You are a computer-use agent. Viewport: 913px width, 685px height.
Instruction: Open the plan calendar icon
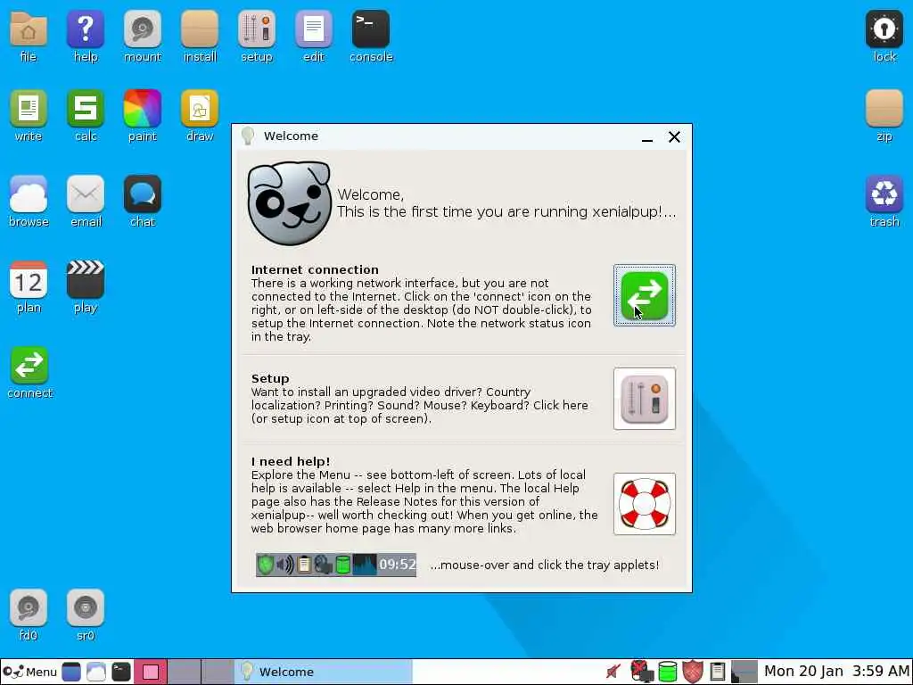(x=28, y=279)
